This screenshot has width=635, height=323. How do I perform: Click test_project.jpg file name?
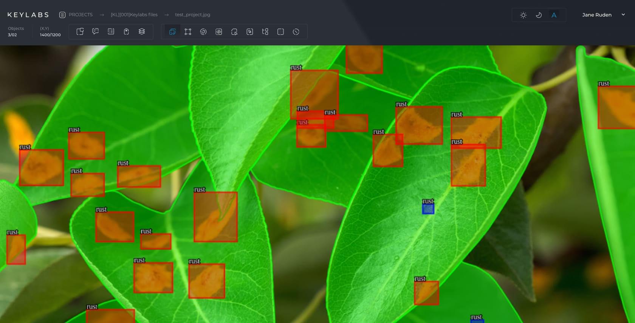(192, 15)
